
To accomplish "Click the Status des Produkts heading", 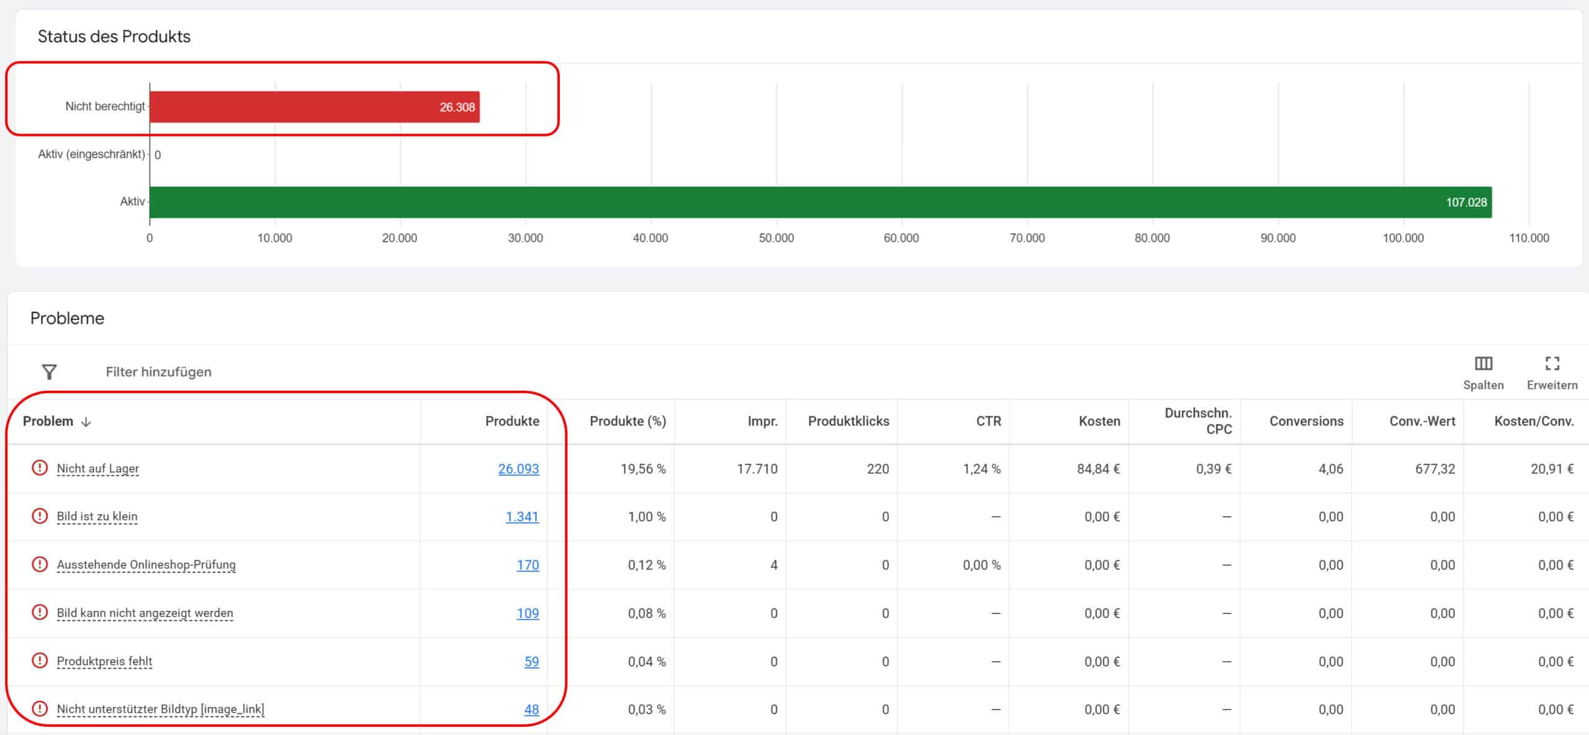I will point(114,36).
